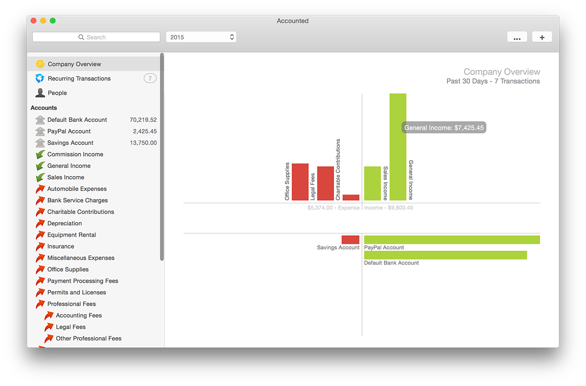
Task: Click the Office Supplies red bar in chart
Action: click(x=300, y=182)
